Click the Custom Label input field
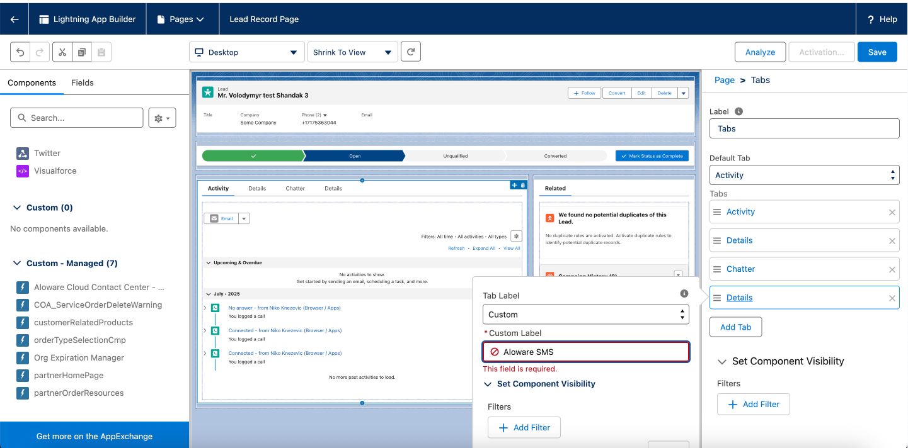The width and height of the screenshot is (908, 448). [586, 352]
